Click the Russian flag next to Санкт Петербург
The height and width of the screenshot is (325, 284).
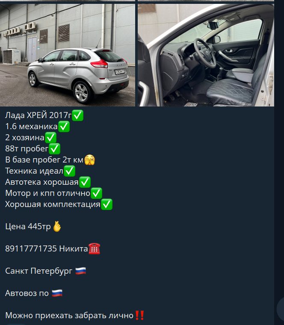(x=80, y=271)
